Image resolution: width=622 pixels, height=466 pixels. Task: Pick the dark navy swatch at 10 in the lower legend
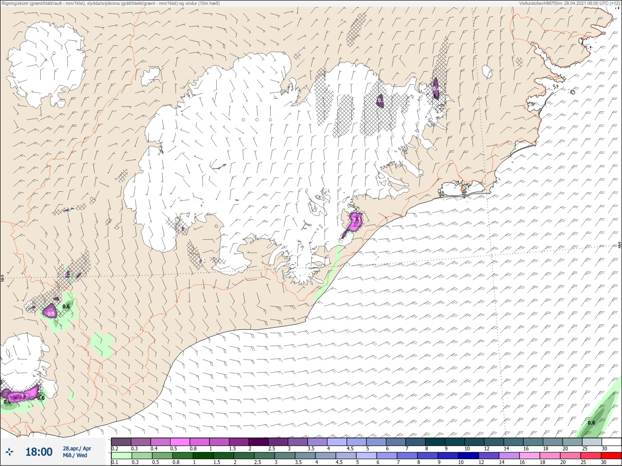[x=467, y=456]
